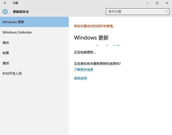Open the 高级选项 link
This screenshot has height=135, width=172.
point(80,78)
